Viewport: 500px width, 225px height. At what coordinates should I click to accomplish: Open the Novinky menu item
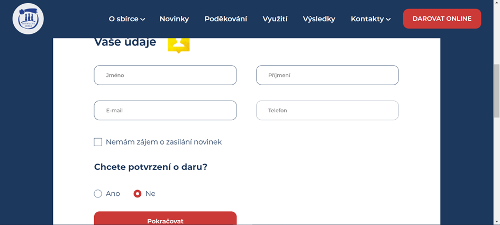[x=174, y=19]
